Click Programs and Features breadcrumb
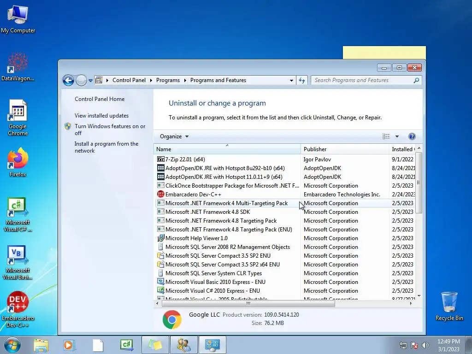 (x=218, y=80)
